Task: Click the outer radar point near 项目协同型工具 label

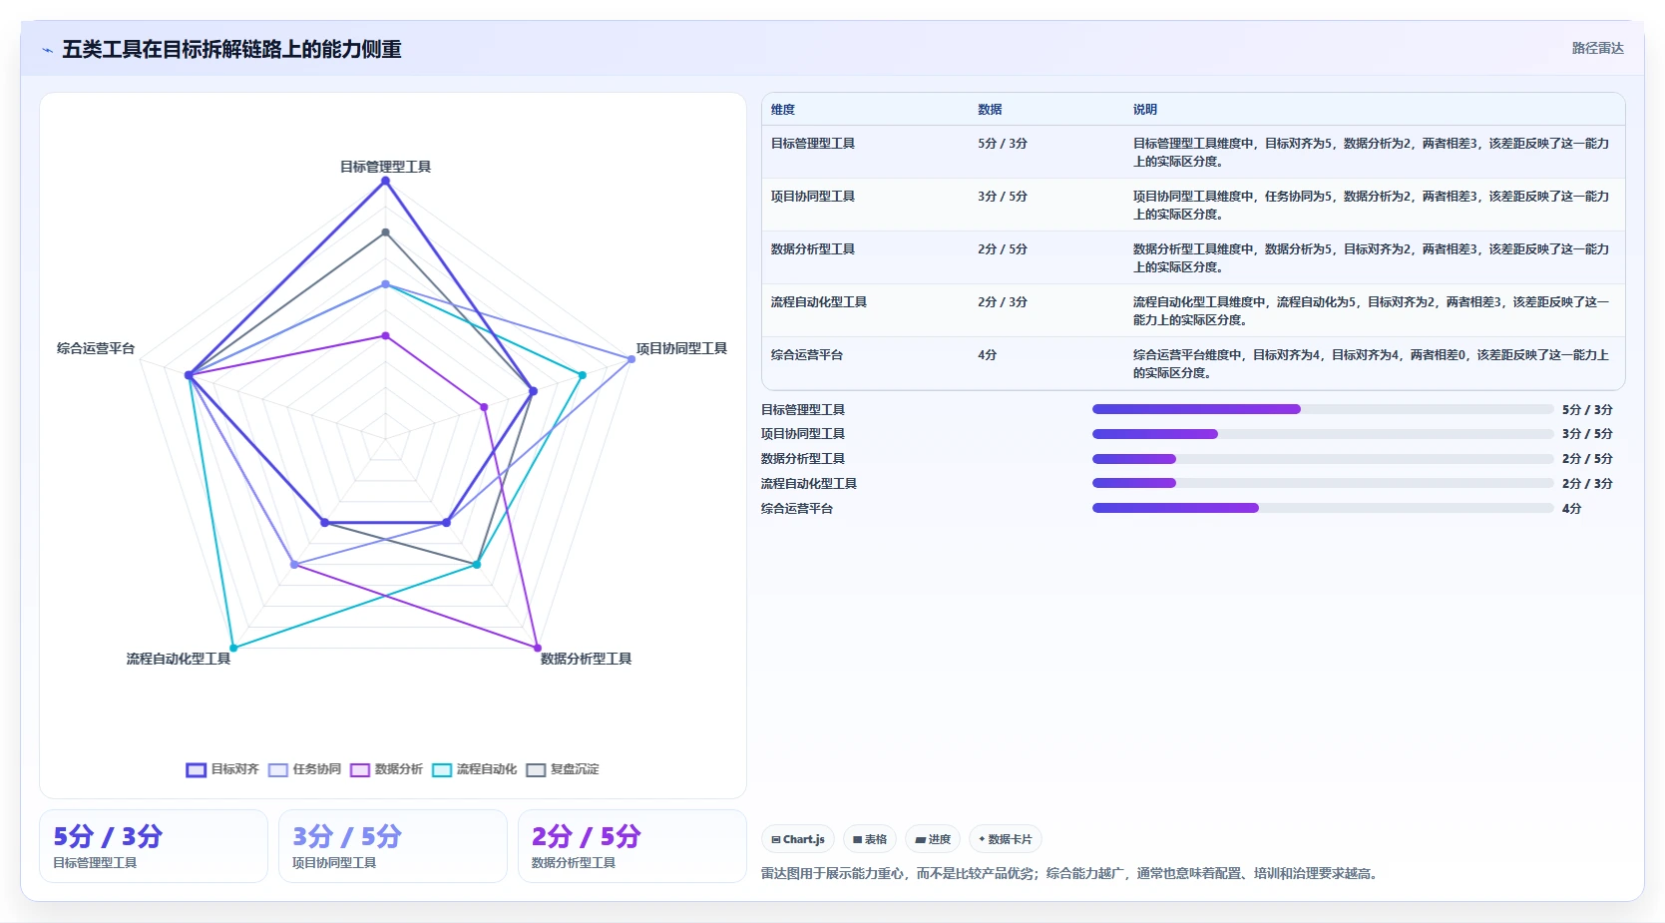Action: 631,359
